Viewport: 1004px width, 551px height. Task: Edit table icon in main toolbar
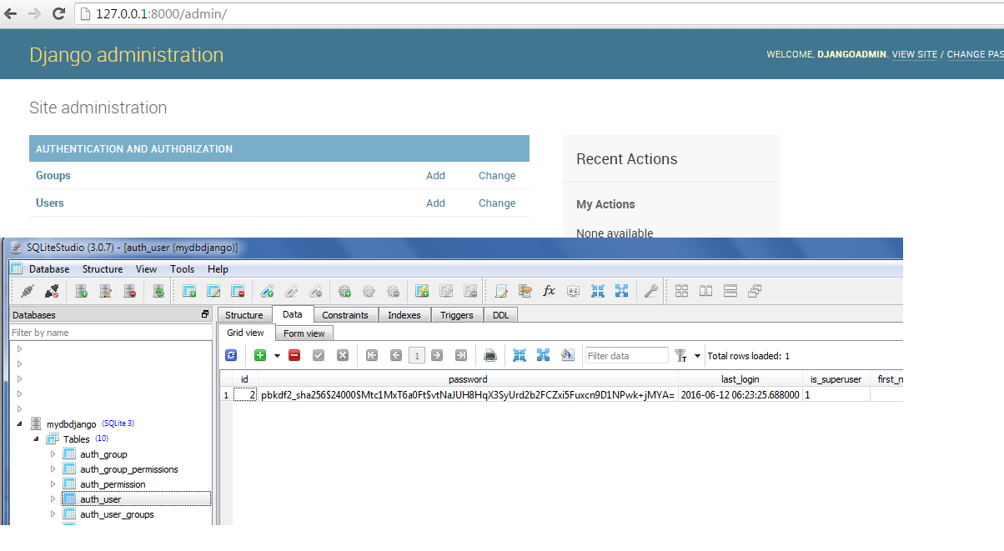click(x=213, y=291)
